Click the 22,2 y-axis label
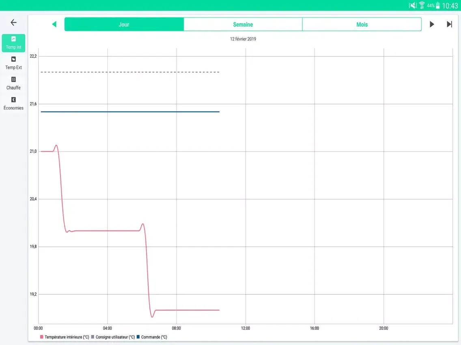461x345 pixels. pyautogui.click(x=33, y=56)
